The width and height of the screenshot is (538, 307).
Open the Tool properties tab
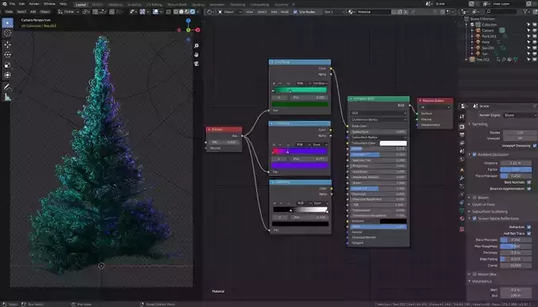[462, 117]
